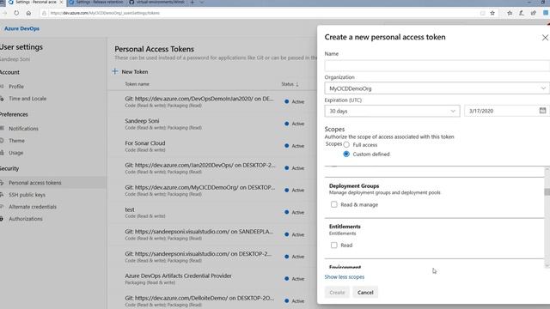Viewport: 550px width, 309px height.
Task: Click the Notifications sidebar icon
Action: click(x=2, y=129)
